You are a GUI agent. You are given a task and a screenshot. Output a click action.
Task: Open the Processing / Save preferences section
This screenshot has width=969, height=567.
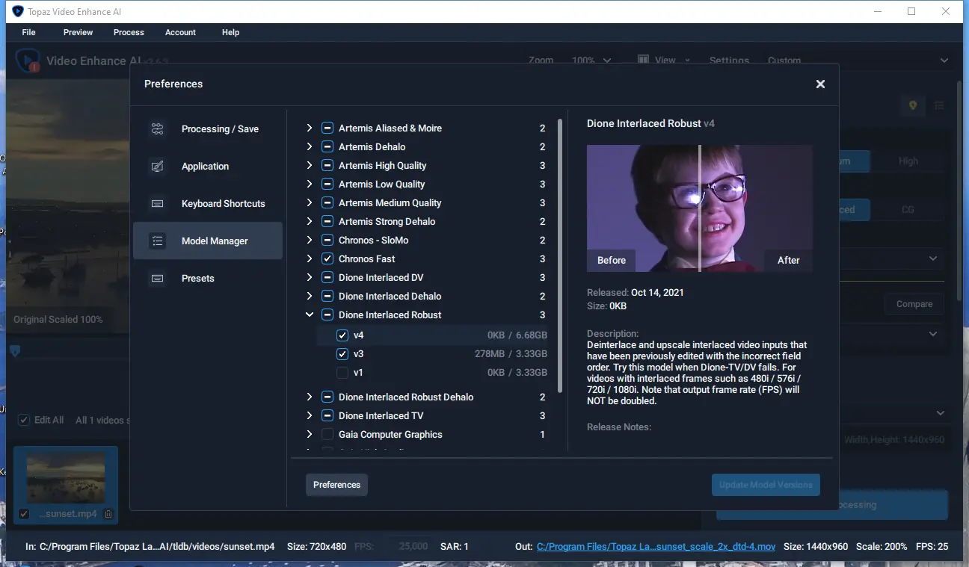click(208, 129)
